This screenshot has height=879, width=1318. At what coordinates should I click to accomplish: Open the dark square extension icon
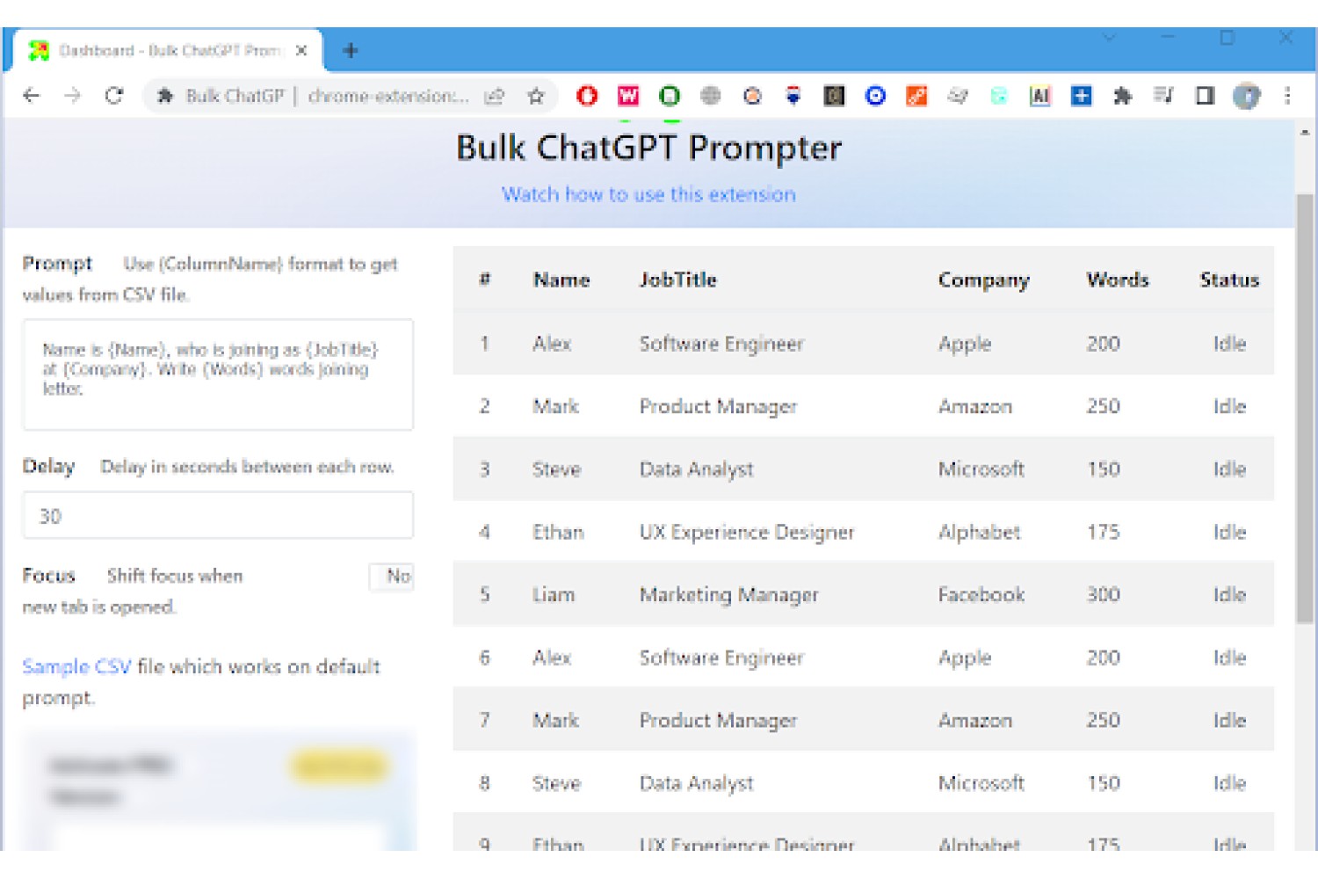pos(834,96)
